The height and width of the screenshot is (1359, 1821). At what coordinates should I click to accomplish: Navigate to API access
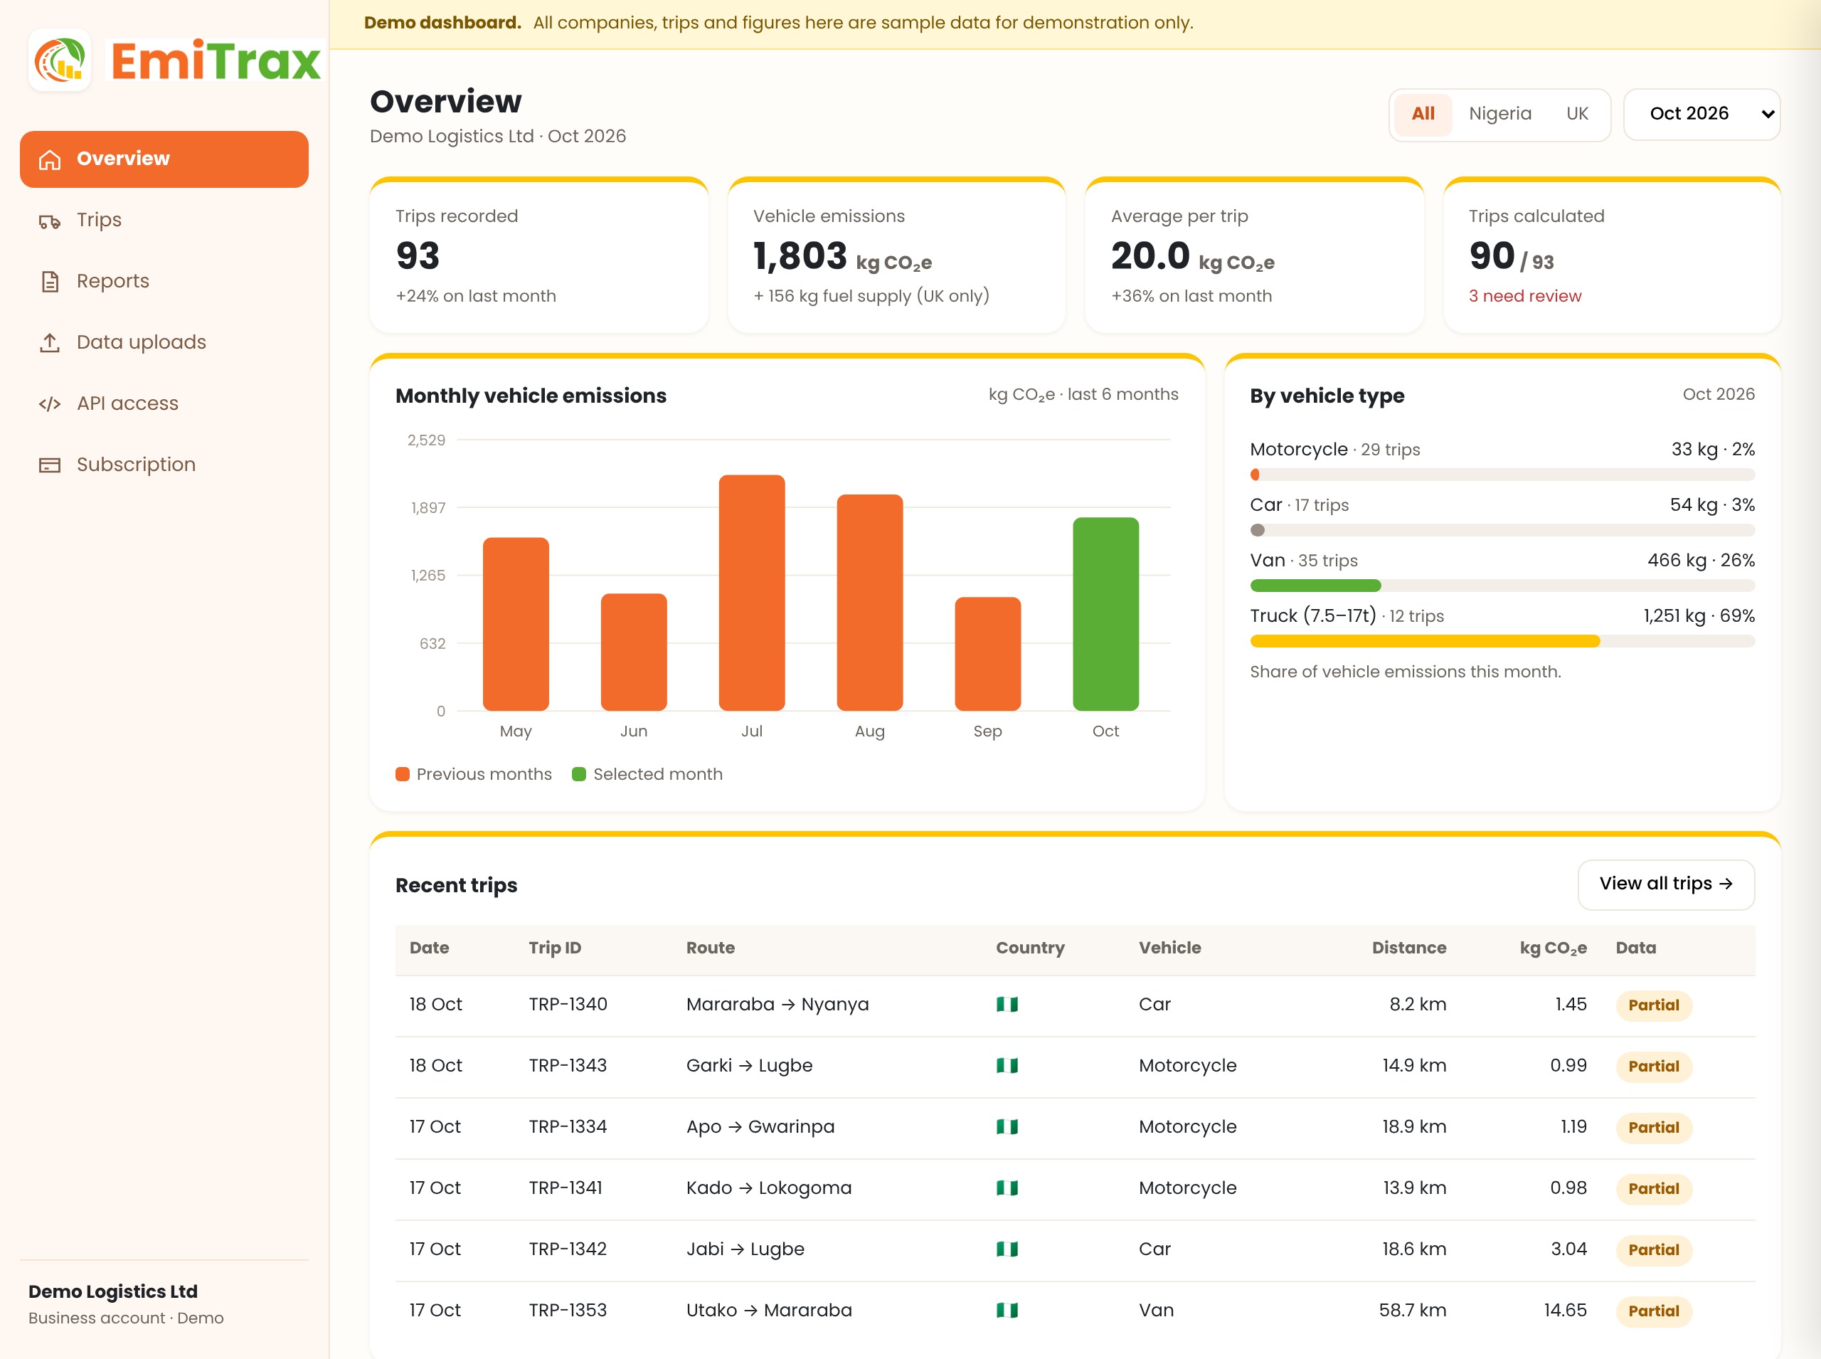pyautogui.click(x=164, y=404)
